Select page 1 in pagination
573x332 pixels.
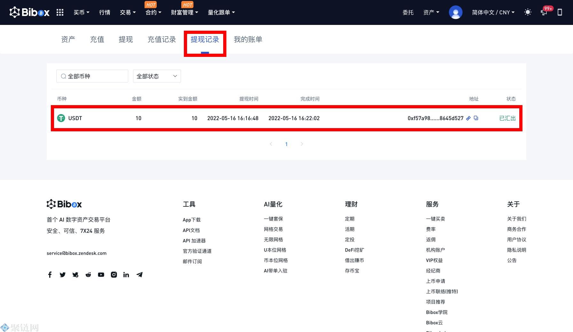coord(286,144)
